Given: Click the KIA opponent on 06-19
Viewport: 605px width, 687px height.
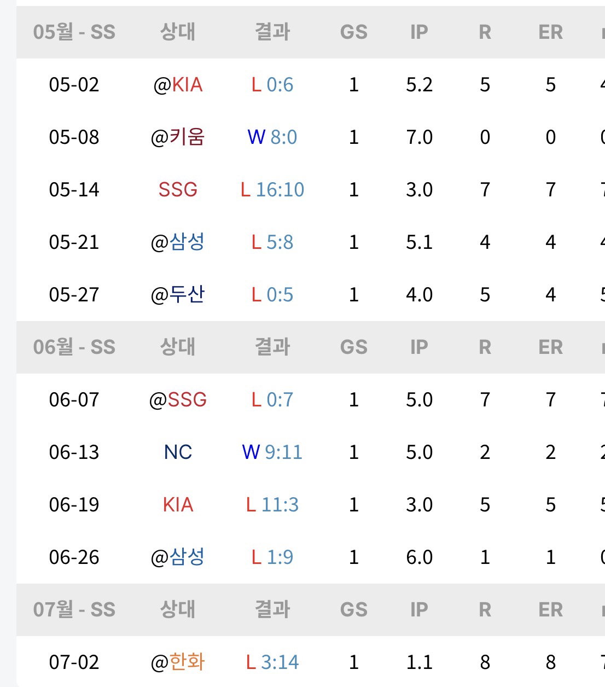Looking at the screenshot, I should pyautogui.click(x=178, y=505).
